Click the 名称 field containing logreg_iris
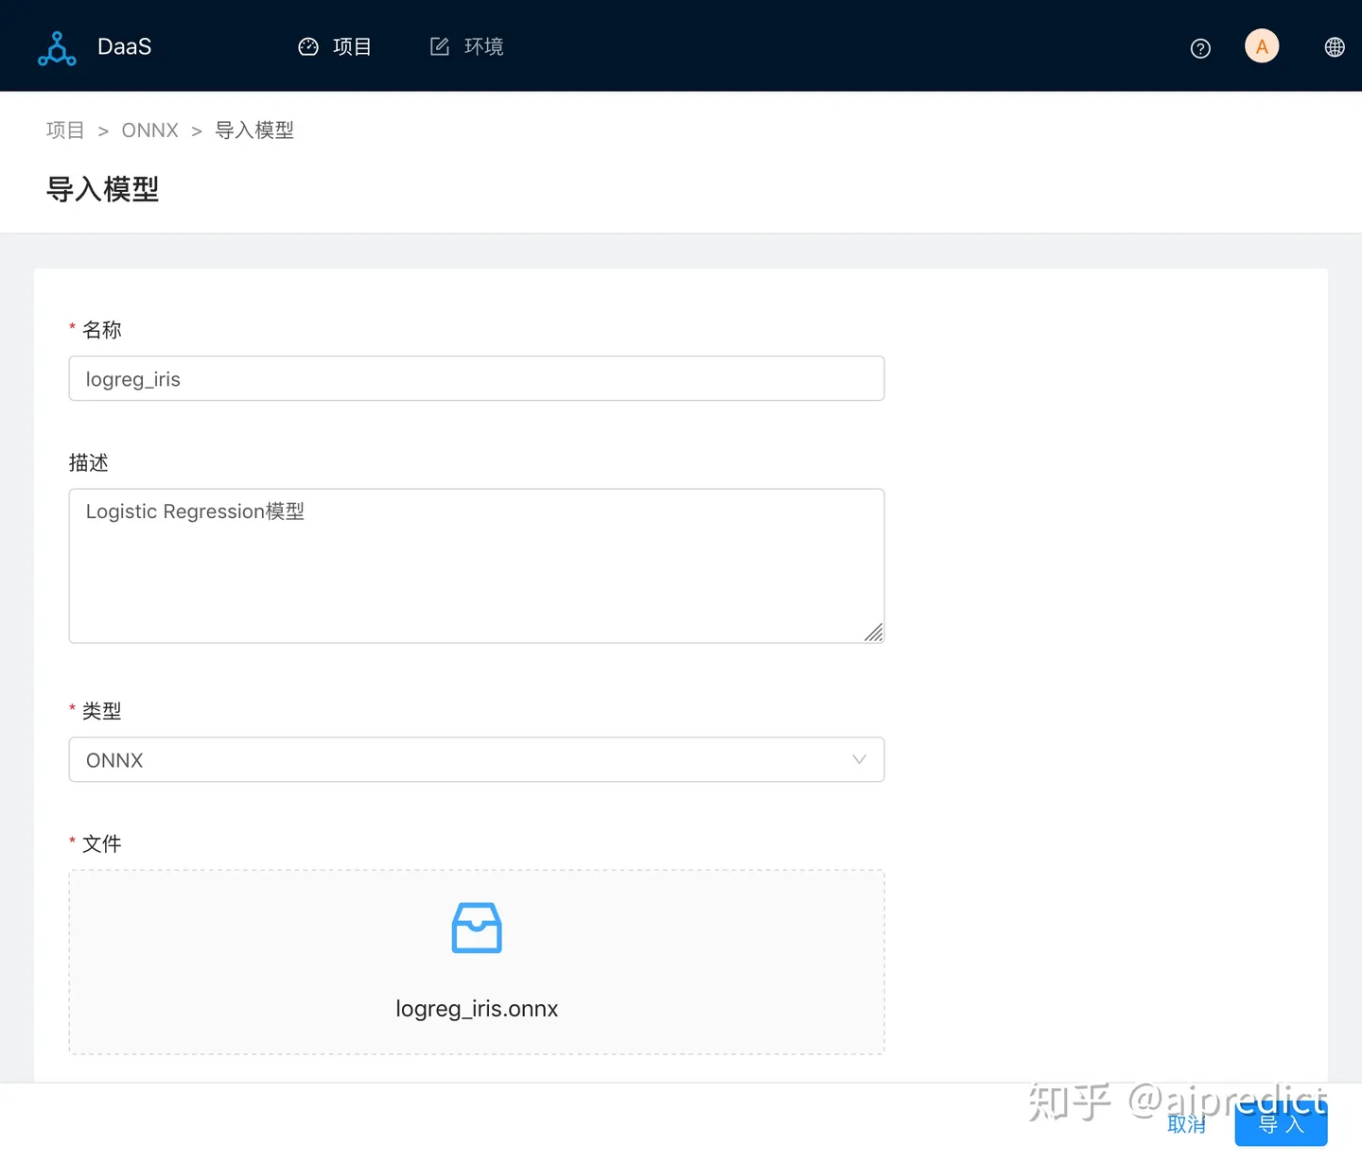This screenshot has width=1362, height=1162. coord(477,378)
